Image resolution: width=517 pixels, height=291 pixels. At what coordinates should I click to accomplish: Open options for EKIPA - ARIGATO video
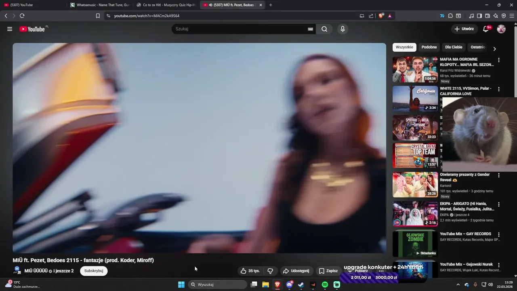click(499, 205)
